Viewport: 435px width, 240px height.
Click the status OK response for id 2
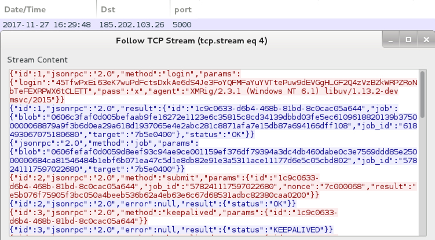coord(152,204)
